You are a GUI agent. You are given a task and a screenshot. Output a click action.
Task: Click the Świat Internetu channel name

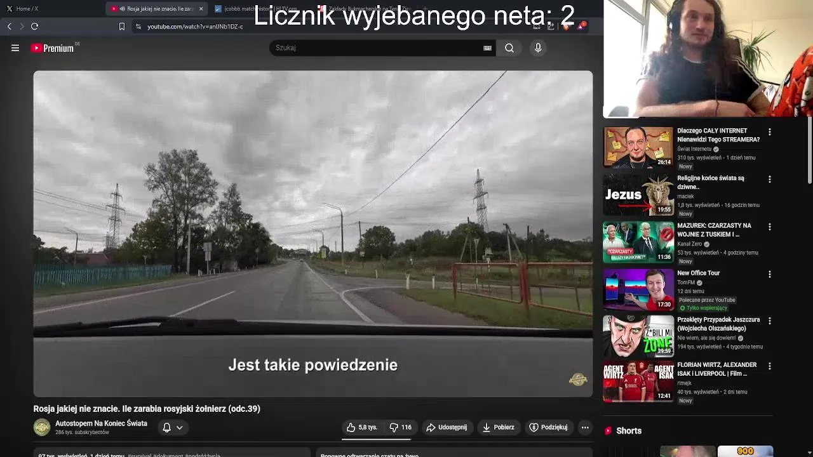[694, 149]
